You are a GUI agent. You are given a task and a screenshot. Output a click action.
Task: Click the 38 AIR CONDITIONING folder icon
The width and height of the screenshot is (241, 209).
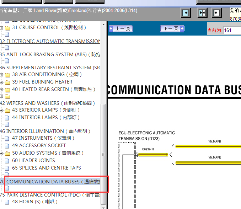(7, 75)
